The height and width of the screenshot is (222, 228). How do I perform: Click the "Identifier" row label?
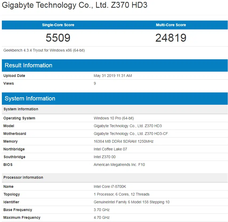(x=11, y=202)
